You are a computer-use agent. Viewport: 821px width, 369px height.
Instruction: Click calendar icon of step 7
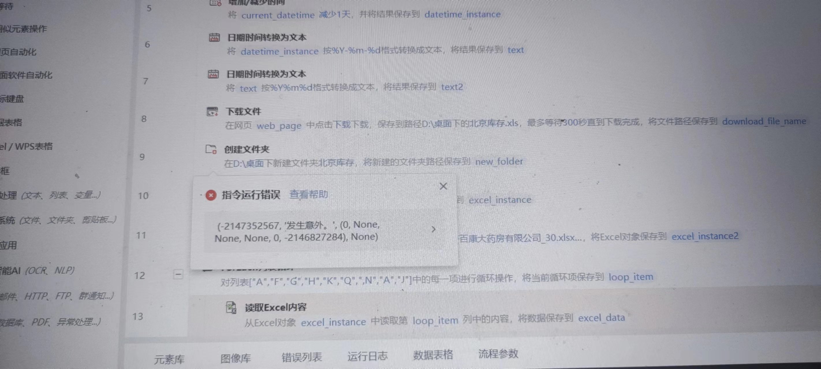click(x=213, y=74)
